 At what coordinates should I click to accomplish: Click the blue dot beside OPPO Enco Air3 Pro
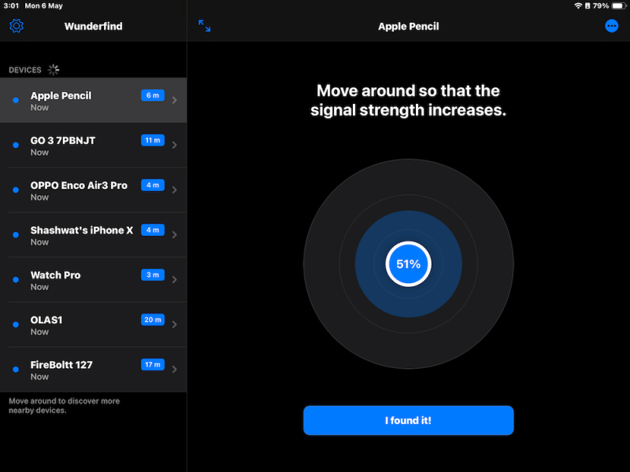[x=16, y=190]
